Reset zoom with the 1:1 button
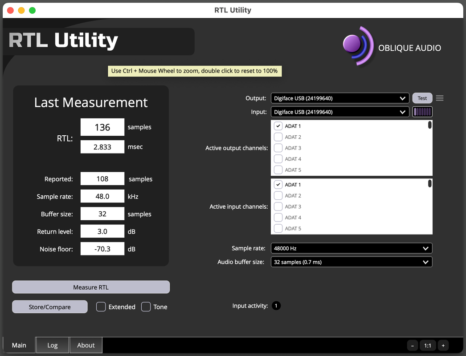The image size is (466, 356). tap(428, 345)
